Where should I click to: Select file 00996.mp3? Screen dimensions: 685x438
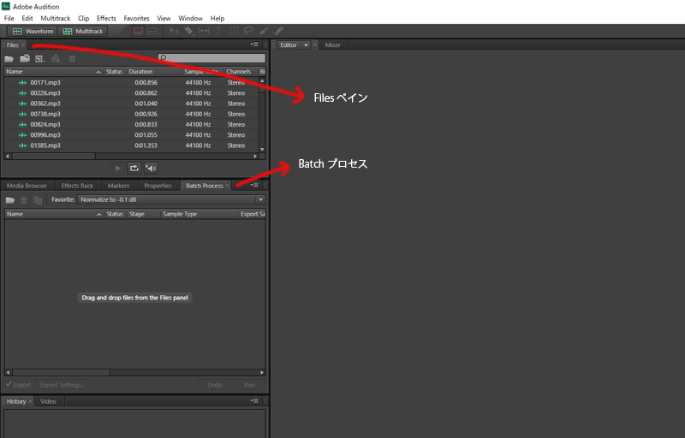(132, 135)
